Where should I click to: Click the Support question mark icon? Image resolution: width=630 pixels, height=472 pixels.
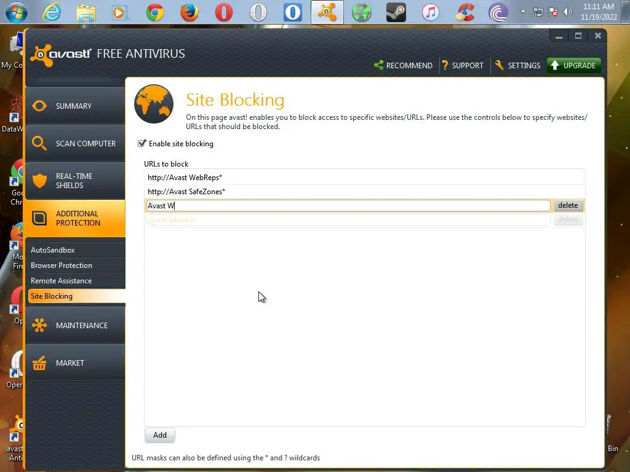click(445, 65)
